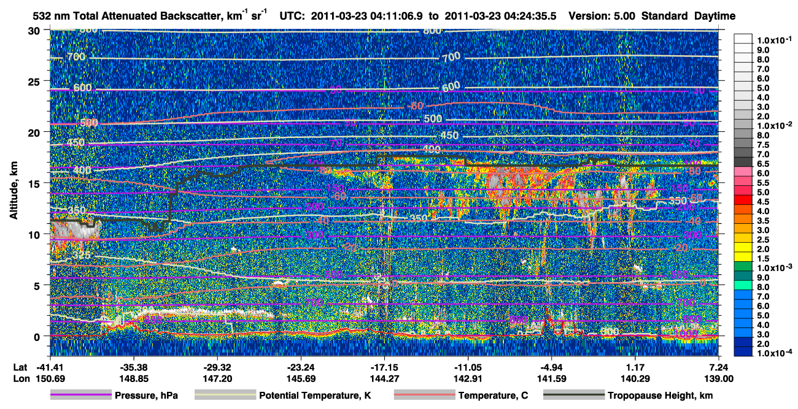The height and width of the screenshot is (409, 798).
Task: Click the yellow Potential Temperature legend line sample
Action: (225, 395)
